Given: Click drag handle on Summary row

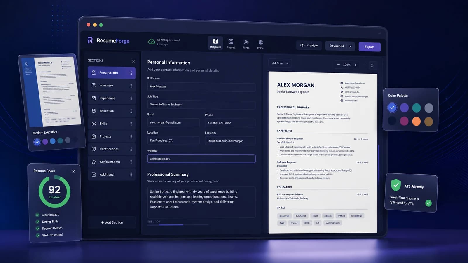Looking at the screenshot, I should [131, 86].
